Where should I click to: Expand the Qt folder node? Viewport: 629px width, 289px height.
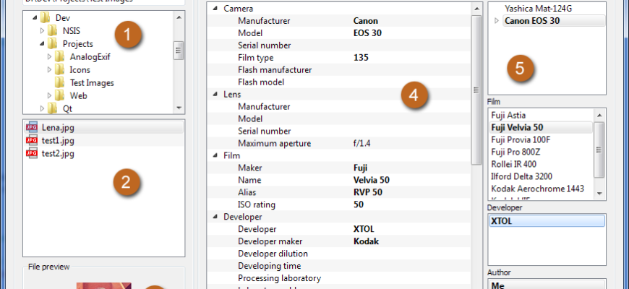[x=42, y=108]
